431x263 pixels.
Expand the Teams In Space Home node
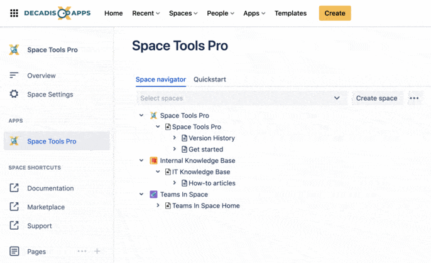pyautogui.click(x=158, y=205)
